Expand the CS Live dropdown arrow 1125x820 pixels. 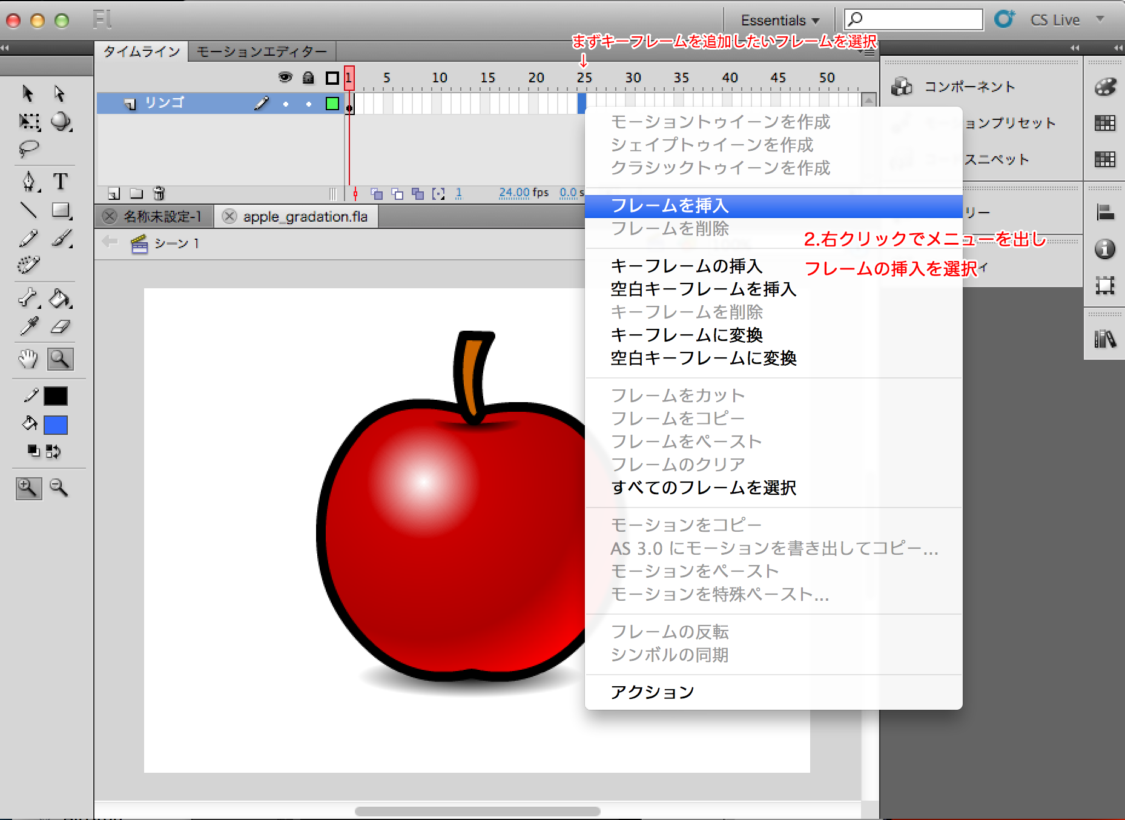pyautogui.click(x=1100, y=19)
